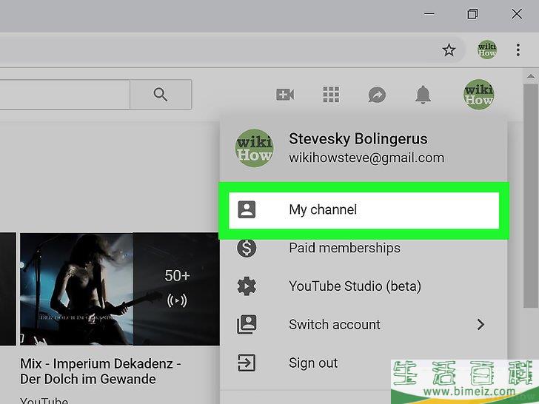Click the YouTube search text field
This screenshot has width=539, height=404.
pos(64,95)
